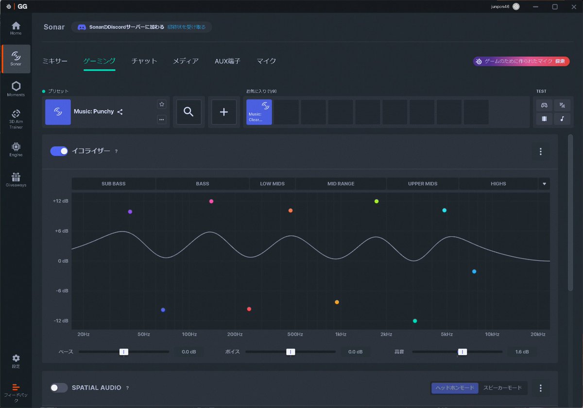Switch to the ミキサー tab

55,61
